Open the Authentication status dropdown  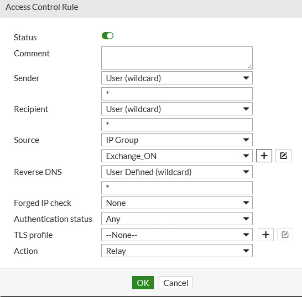click(x=177, y=219)
